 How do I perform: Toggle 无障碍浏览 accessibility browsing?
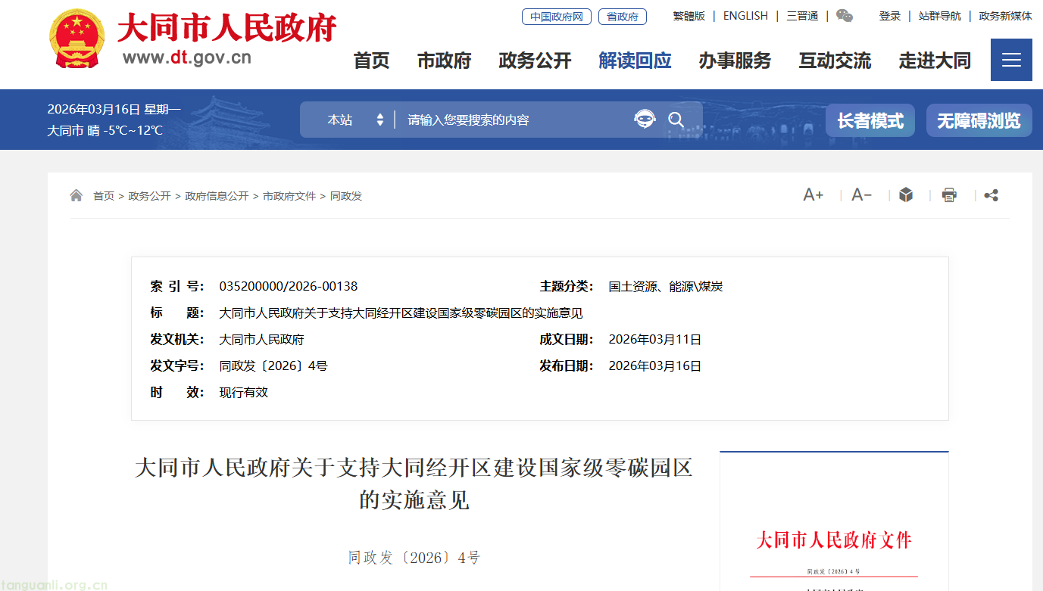pos(979,120)
